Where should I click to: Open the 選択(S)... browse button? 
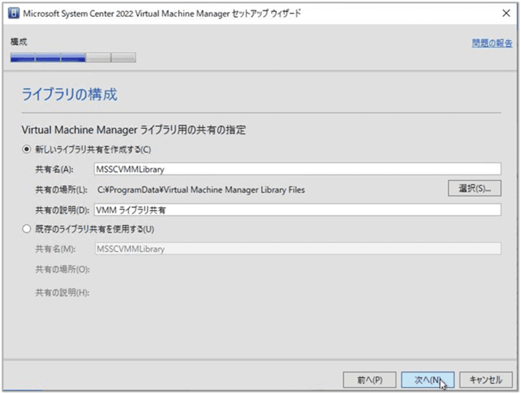coord(475,188)
